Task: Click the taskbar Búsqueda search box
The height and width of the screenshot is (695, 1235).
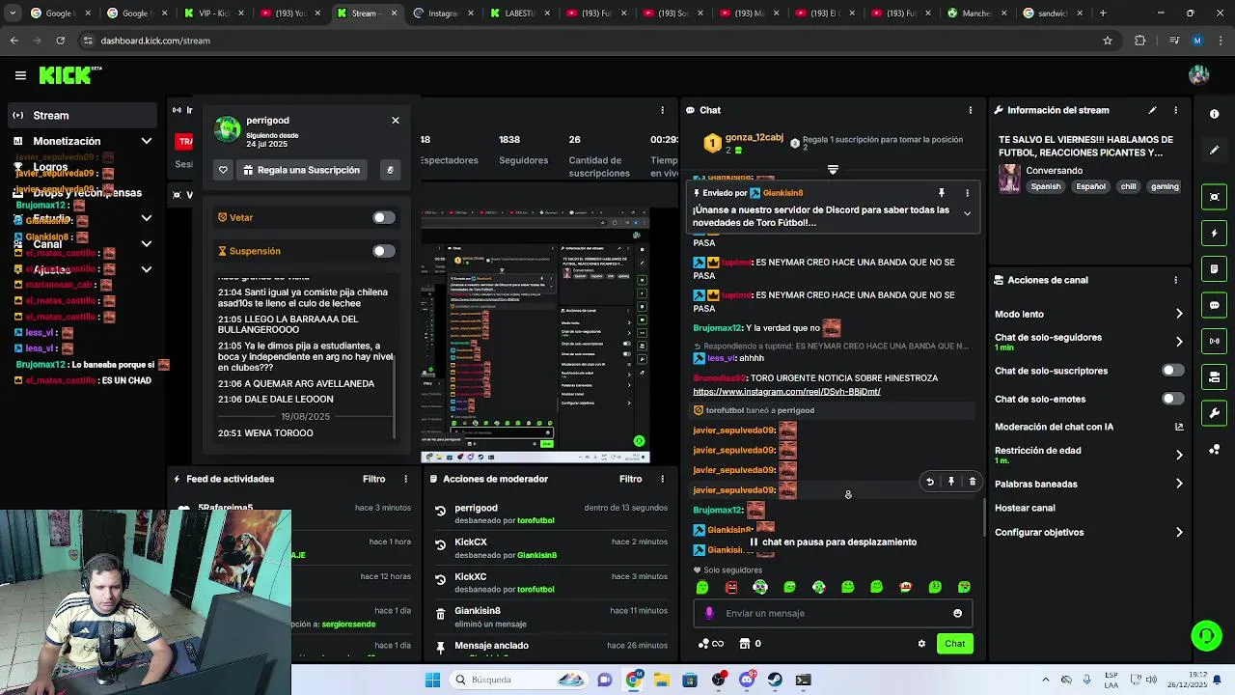Action: [519, 680]
